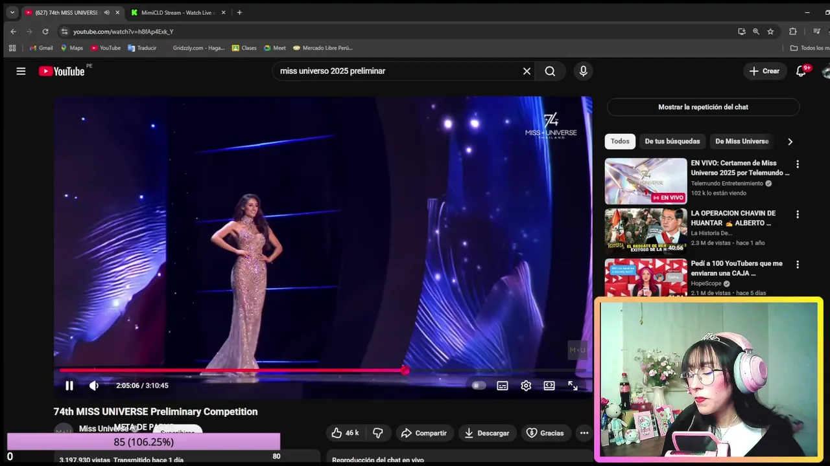Open options for 100 YouTubers video
This screenshot has width=830, height=466.
[798, 265]
